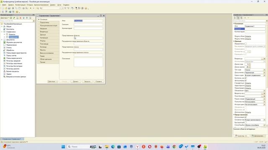268x150 pixels.
Task: Open the Конфигурация menu
Action: 21,5
